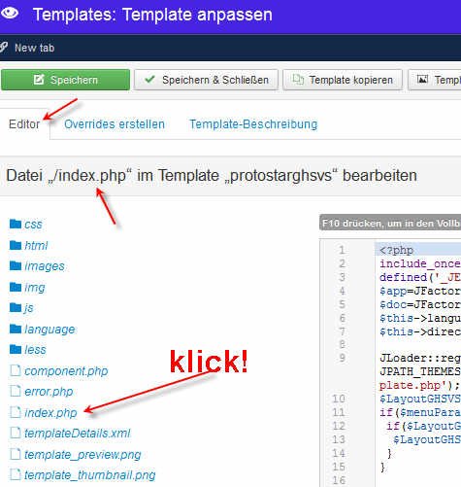This screenshot has width=461, height=487.
Task: Expand the html folder
Action: point(36,246)
